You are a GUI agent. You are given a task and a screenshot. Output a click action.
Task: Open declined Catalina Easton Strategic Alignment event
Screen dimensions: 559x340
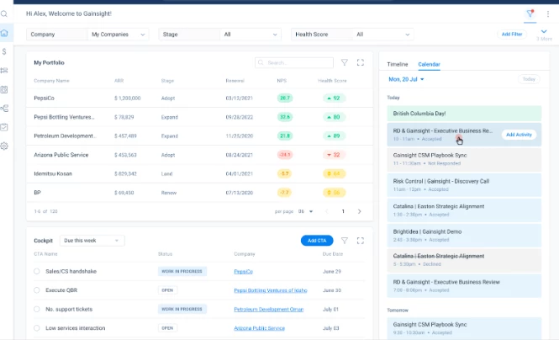464,260
